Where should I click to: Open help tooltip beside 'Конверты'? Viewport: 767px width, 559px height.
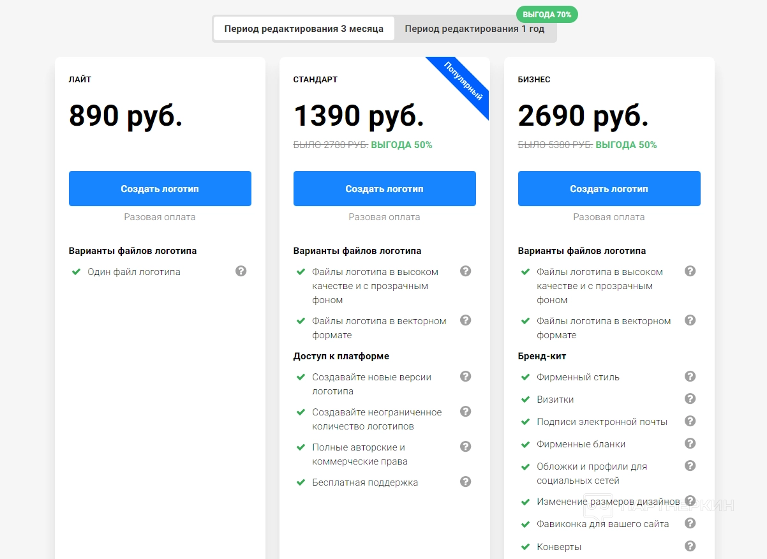click(690, 546)
